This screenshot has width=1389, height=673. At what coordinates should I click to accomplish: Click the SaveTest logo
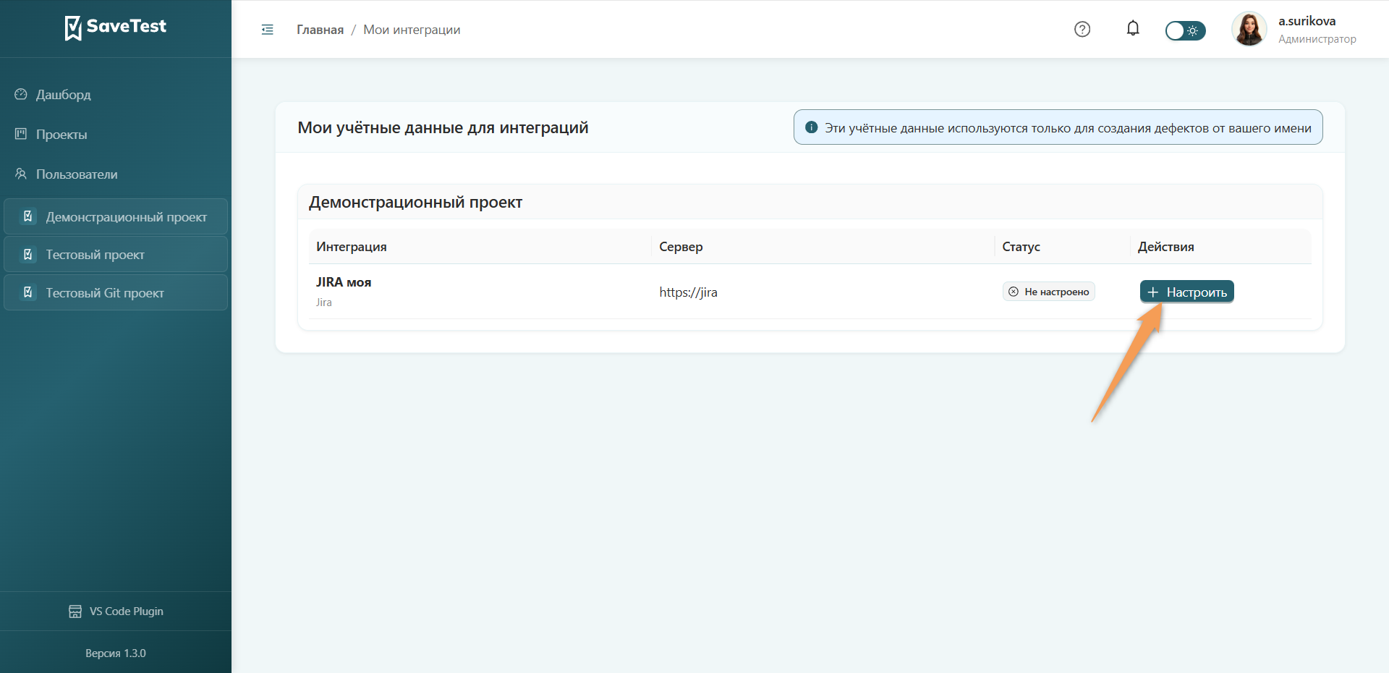[116, 27]
